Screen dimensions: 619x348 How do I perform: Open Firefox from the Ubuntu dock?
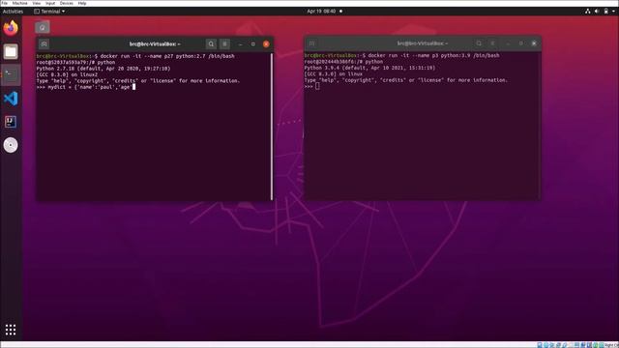click(x=11, y=28)
